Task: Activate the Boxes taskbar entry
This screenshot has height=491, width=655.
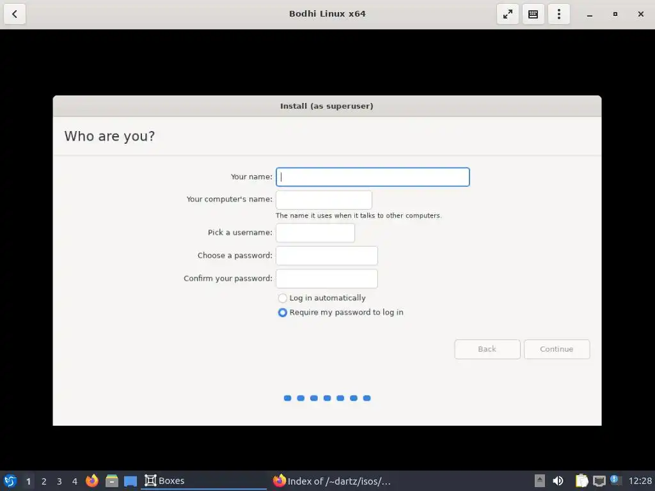Action: [x=204, y=481]
